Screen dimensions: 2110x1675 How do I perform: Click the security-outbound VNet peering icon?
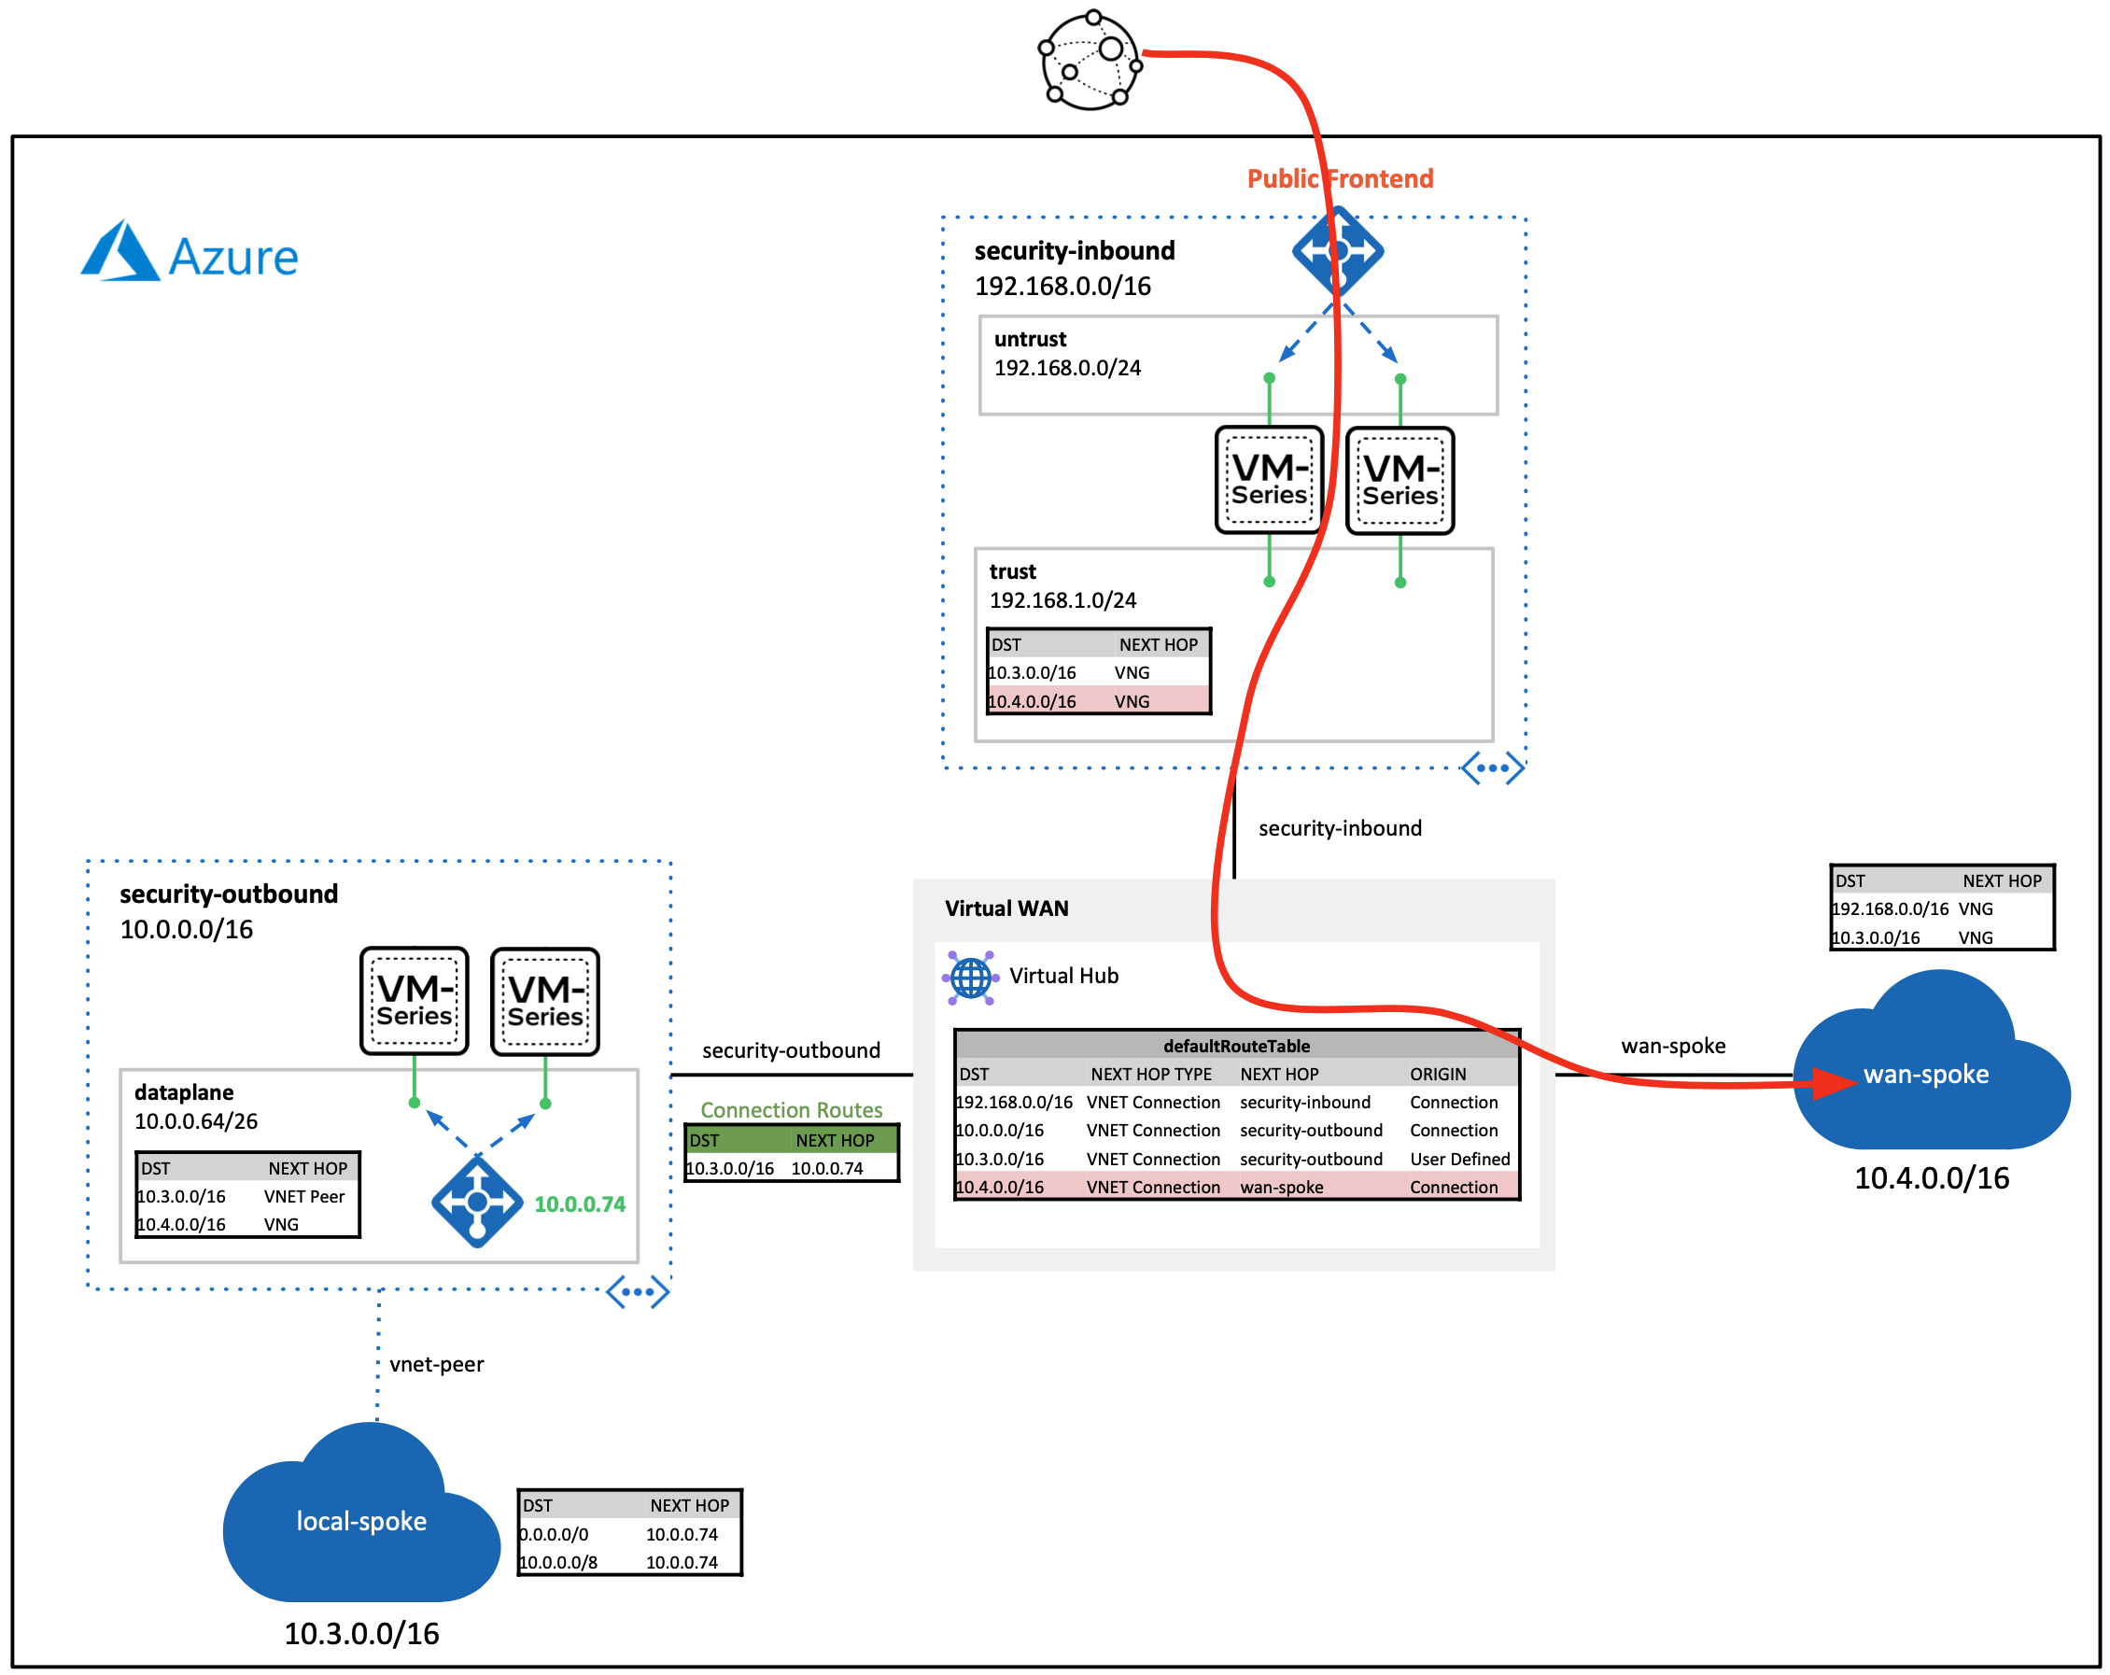637,1292
